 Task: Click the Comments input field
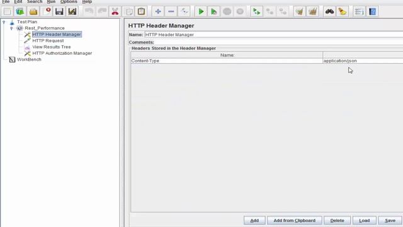[x=278, y=42]
